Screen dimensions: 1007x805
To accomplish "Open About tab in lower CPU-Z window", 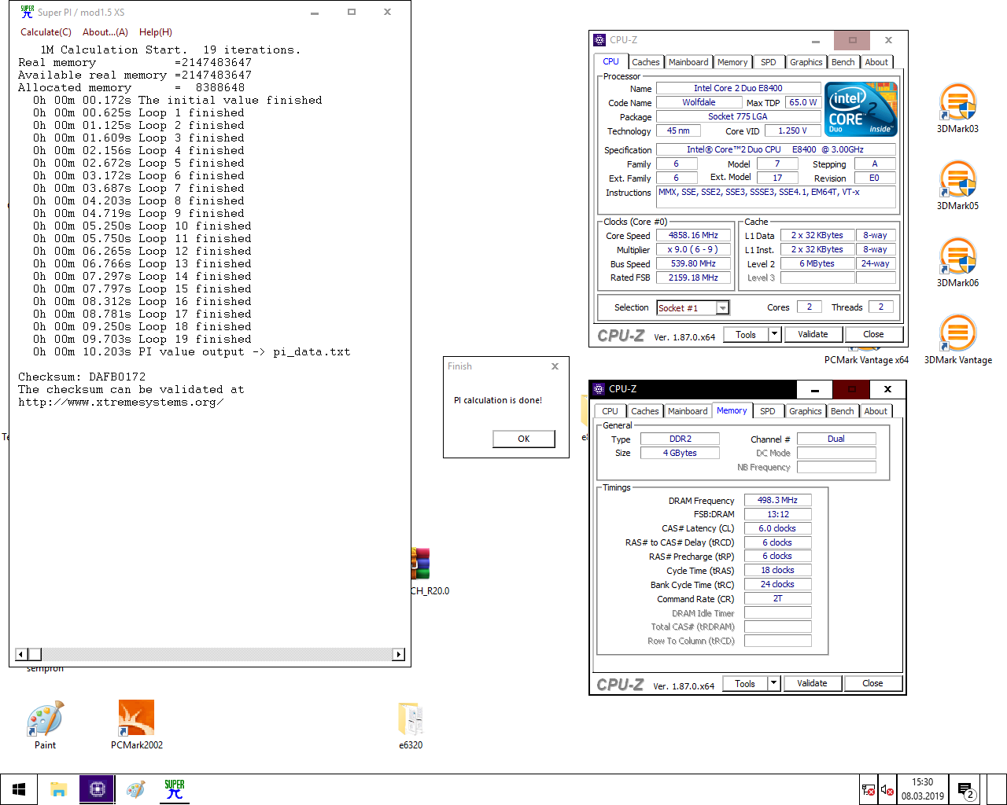I will pyautogui.click(x=876, y=411).
